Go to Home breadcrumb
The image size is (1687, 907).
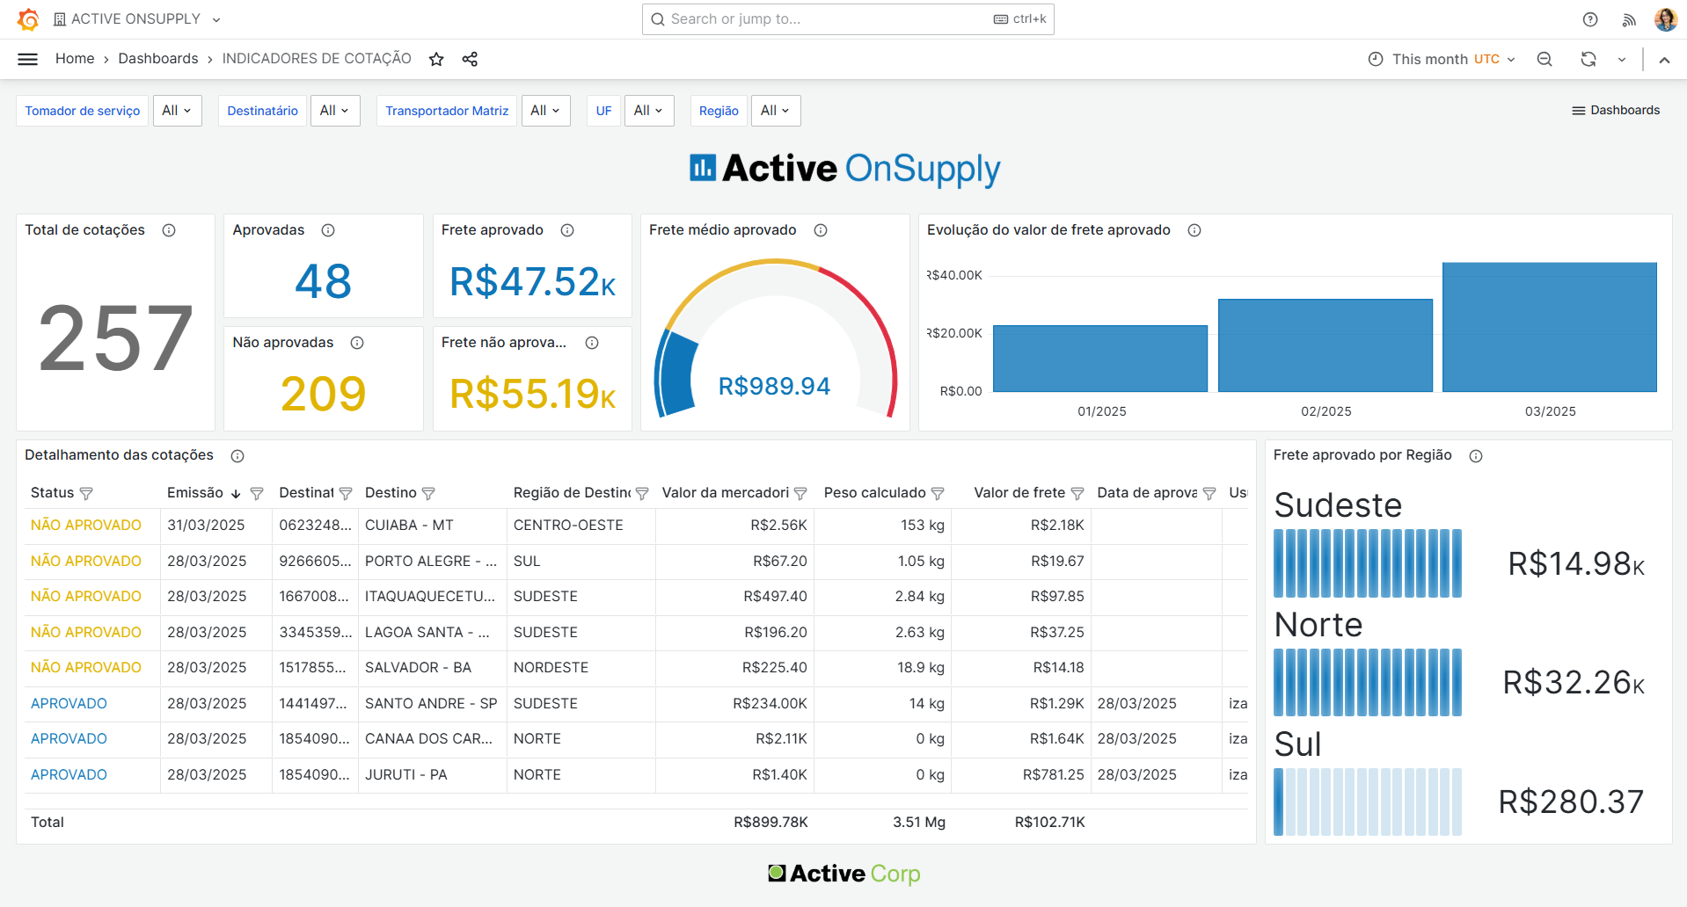click(75, 59)
